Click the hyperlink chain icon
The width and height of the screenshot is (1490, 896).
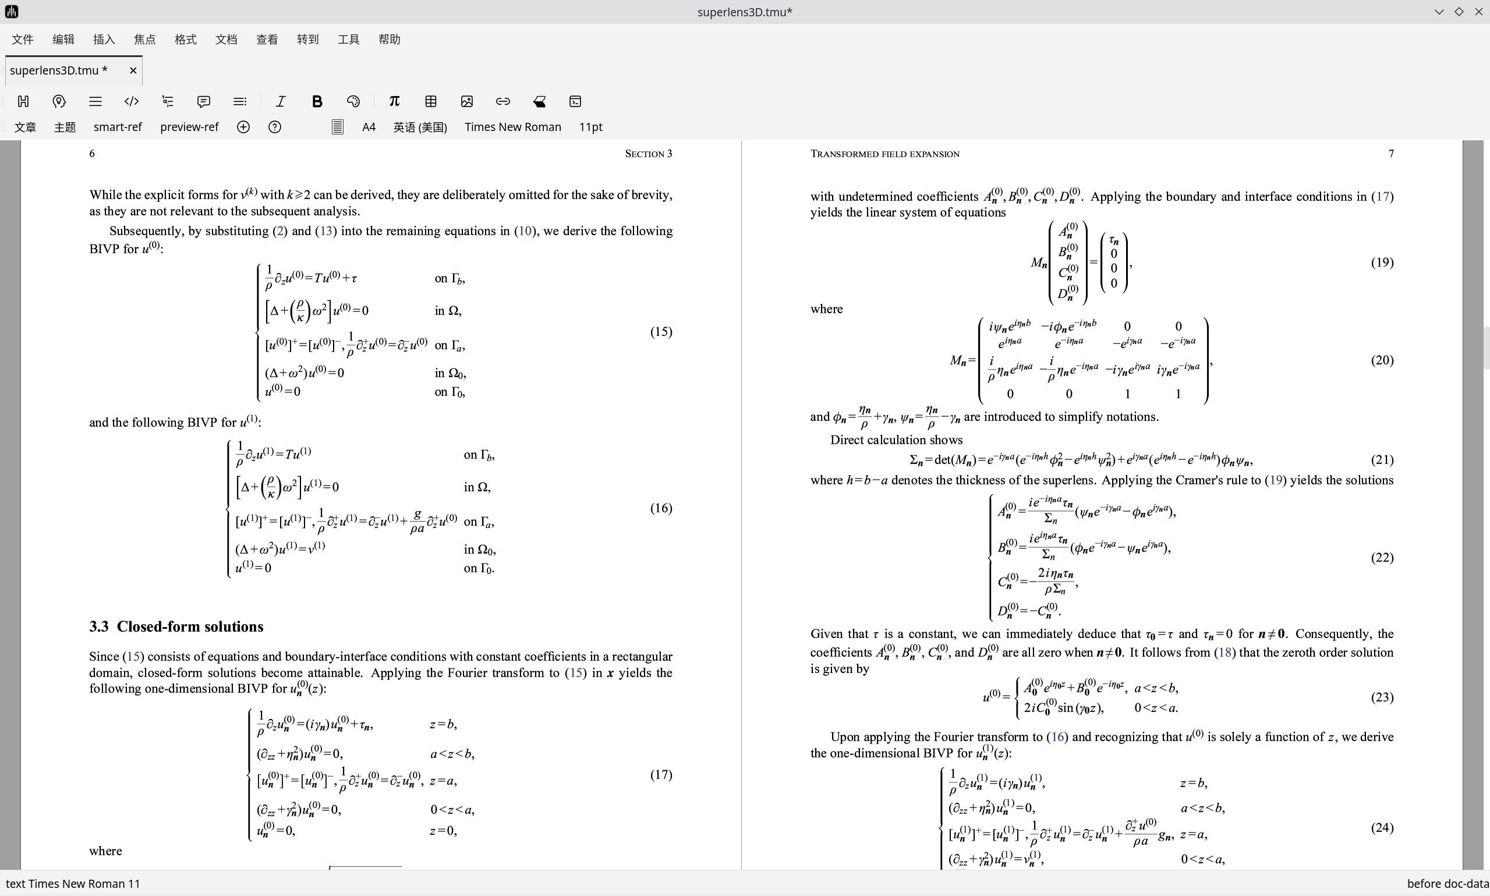(x=503, y=101)
